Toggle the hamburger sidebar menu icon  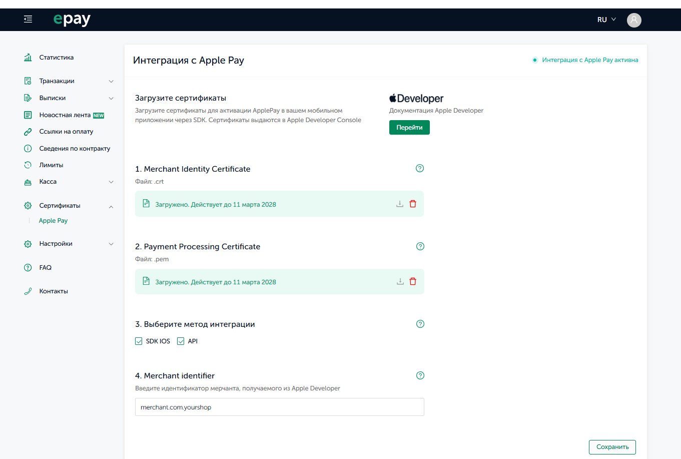pos(28,19)
